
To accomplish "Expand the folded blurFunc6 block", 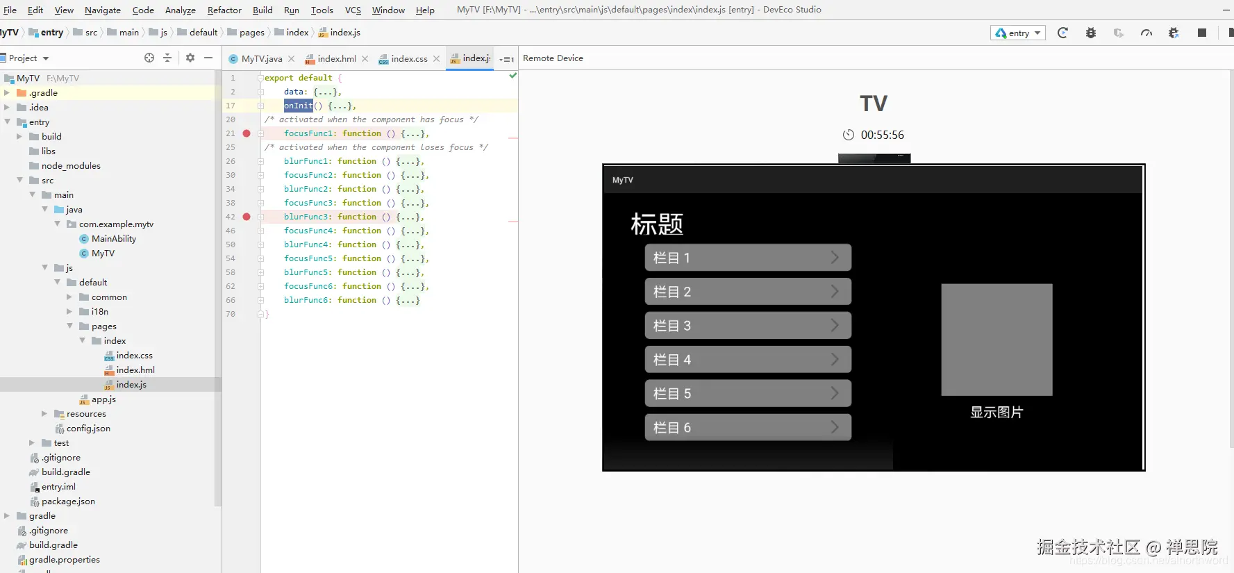I will (260, 300).
